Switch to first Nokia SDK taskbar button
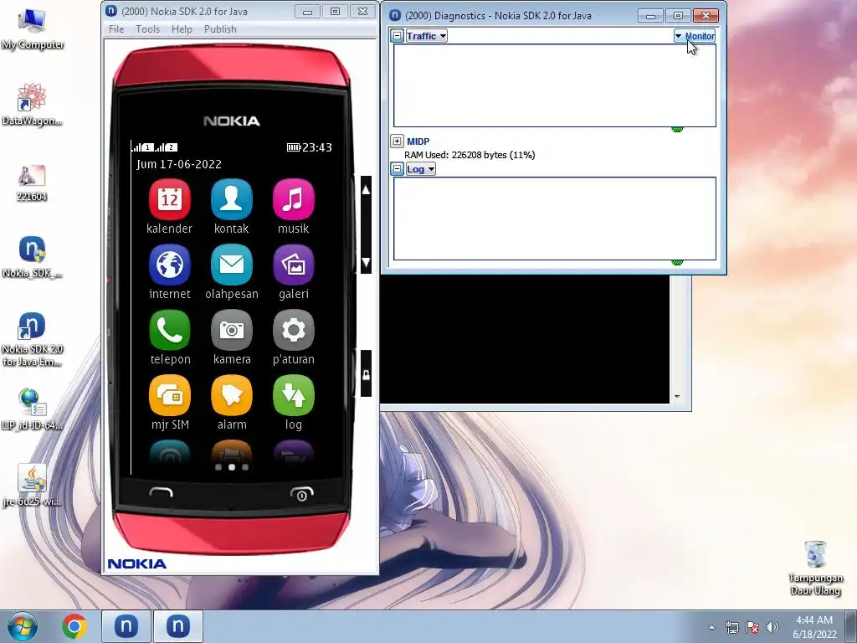This screenshot has height=643, width=857. (x=126, y=626)
